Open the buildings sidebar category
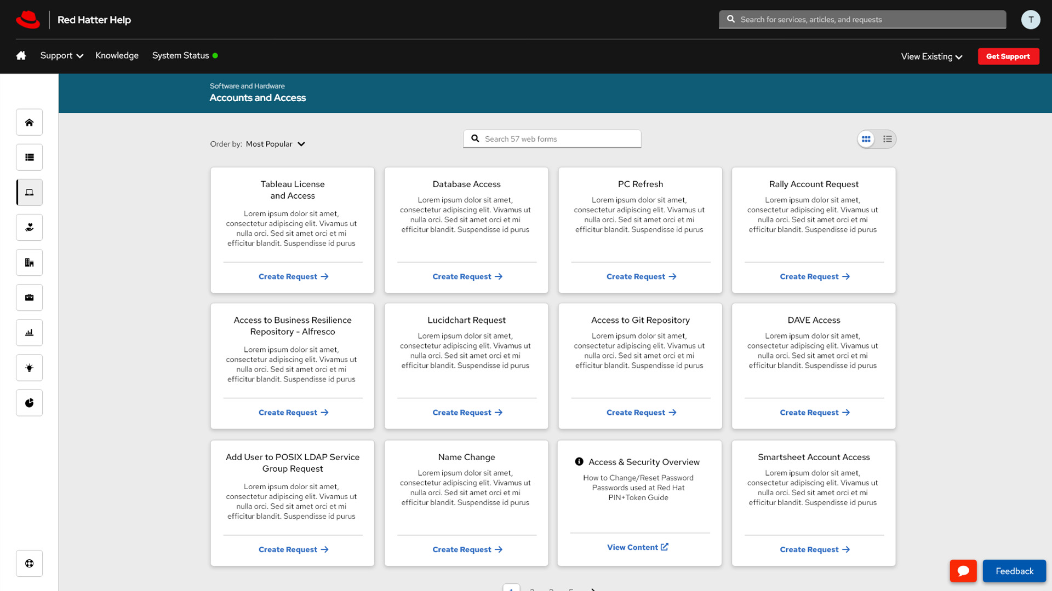 [x=30, y=263]
